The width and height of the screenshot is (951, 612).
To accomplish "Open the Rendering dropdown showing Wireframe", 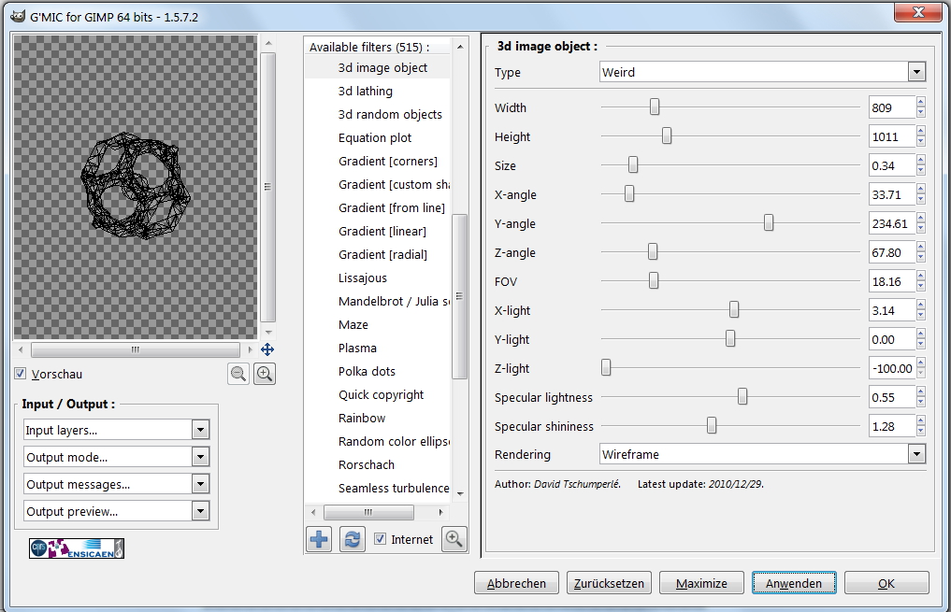I will pos(762,454).
